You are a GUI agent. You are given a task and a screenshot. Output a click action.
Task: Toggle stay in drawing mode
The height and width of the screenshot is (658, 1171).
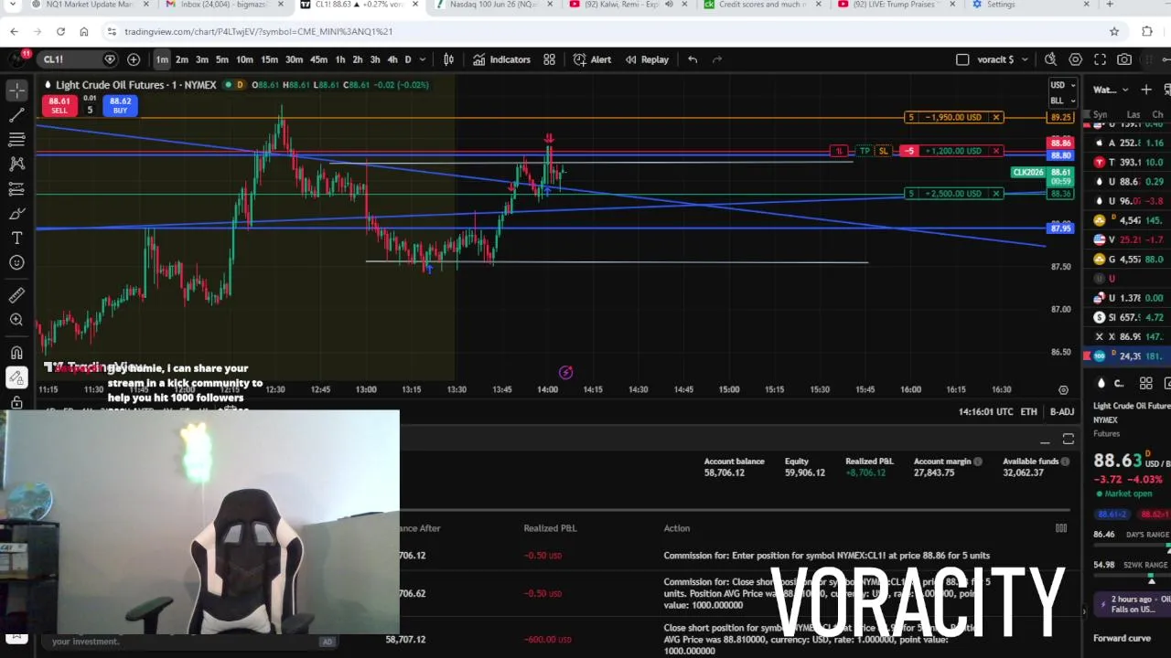(16, 377)
